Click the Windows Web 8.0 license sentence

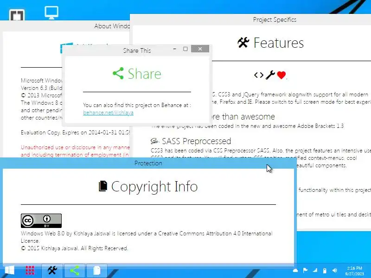[x=147, y=237]
